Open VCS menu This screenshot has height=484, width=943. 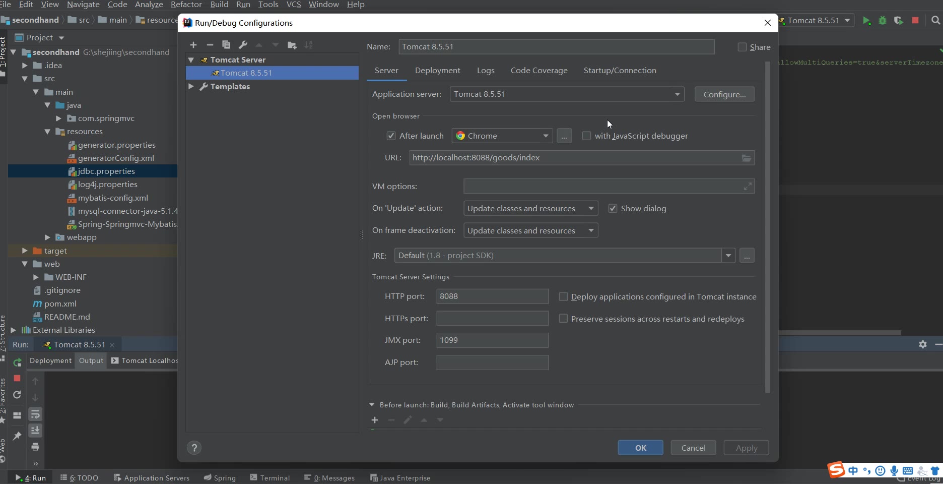[294, 5]
